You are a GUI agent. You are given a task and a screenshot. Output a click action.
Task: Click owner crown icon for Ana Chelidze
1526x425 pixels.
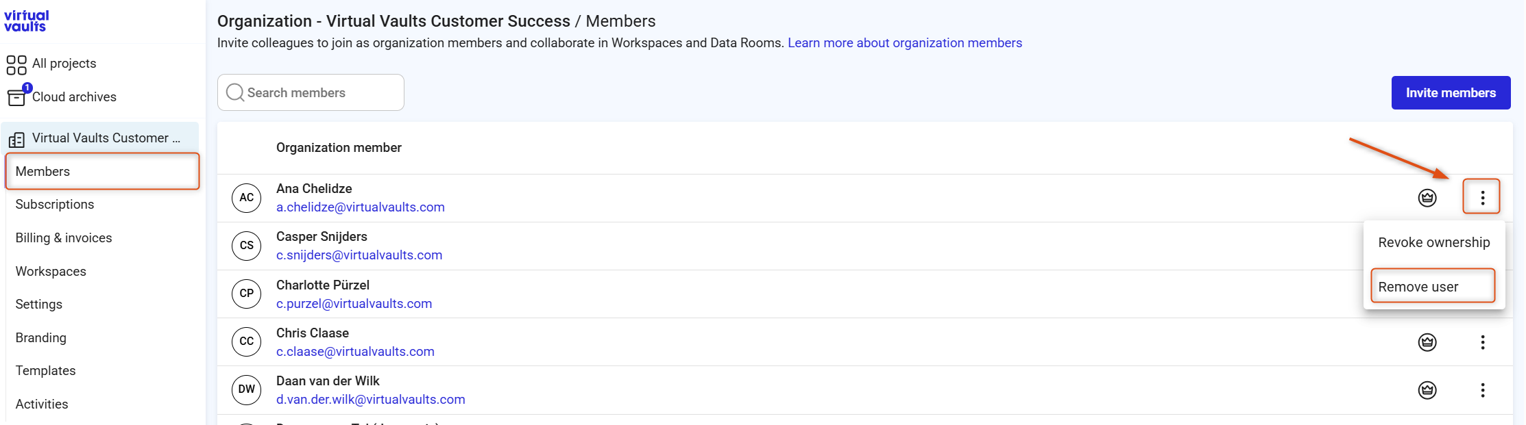pyautogui.click(x=1427, y=198)
